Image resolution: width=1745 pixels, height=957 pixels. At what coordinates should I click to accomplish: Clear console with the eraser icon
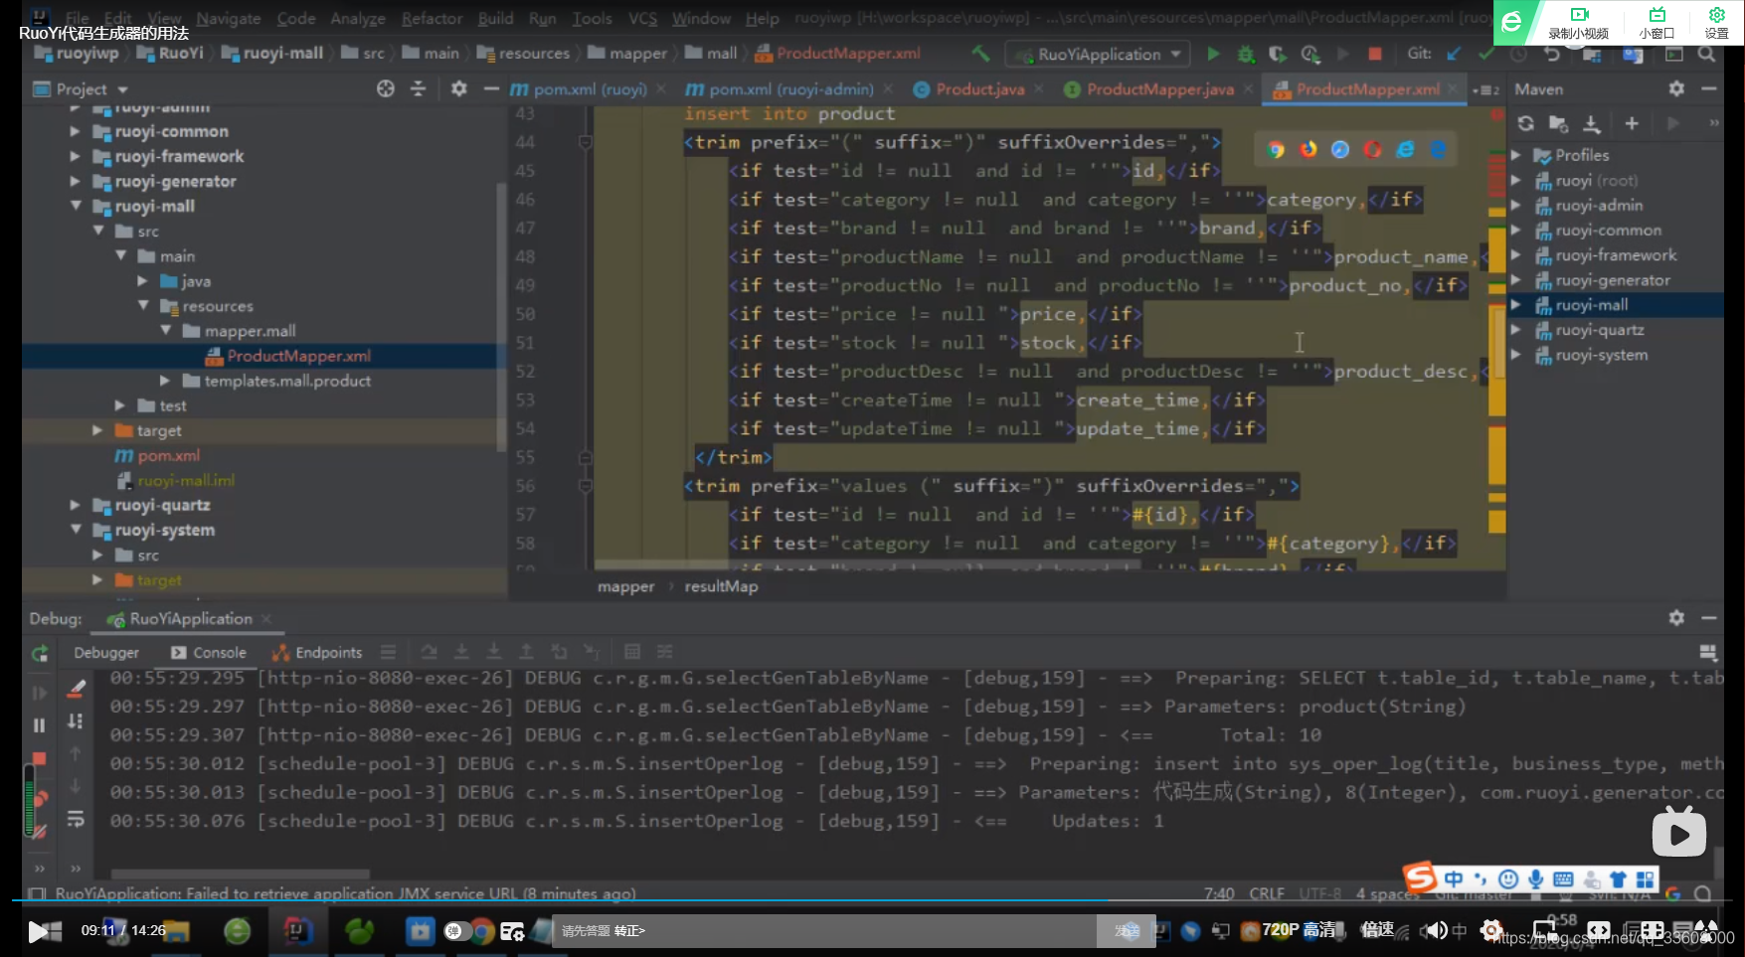click(x=76, y=688)
